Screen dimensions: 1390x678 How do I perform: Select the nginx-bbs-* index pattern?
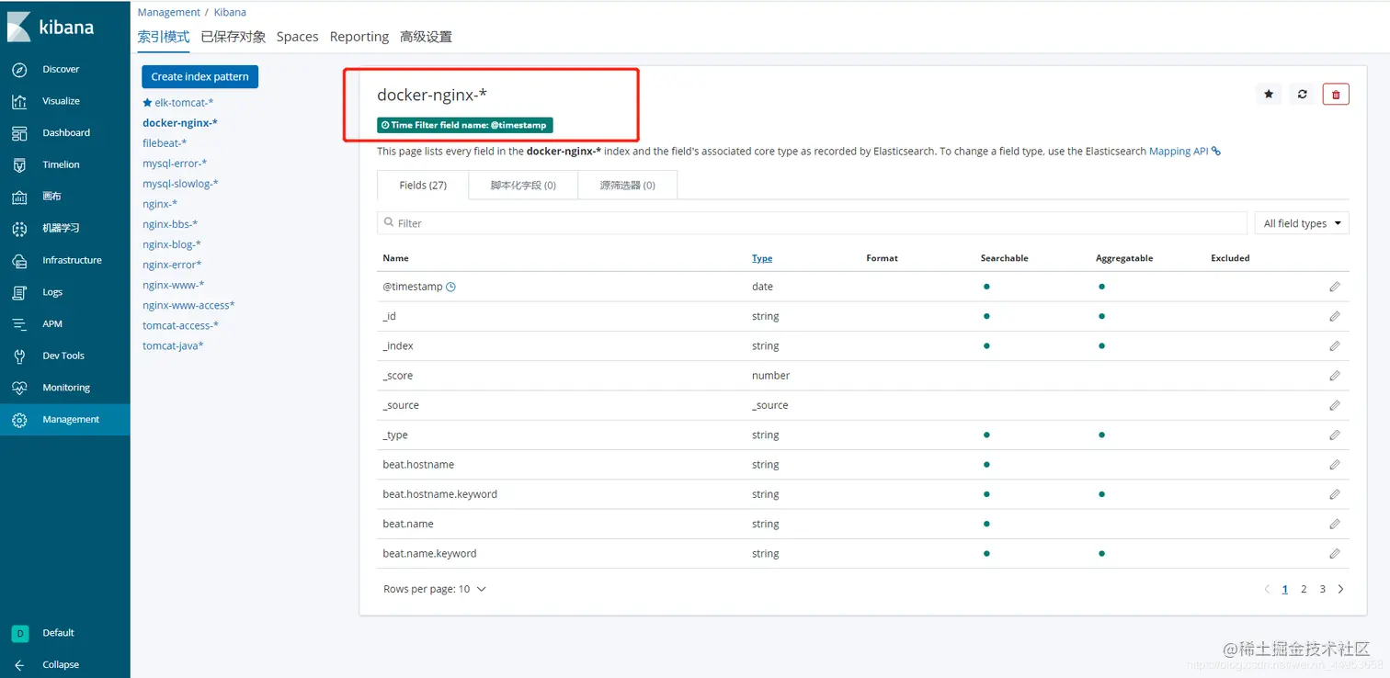[x=170, y=224]
